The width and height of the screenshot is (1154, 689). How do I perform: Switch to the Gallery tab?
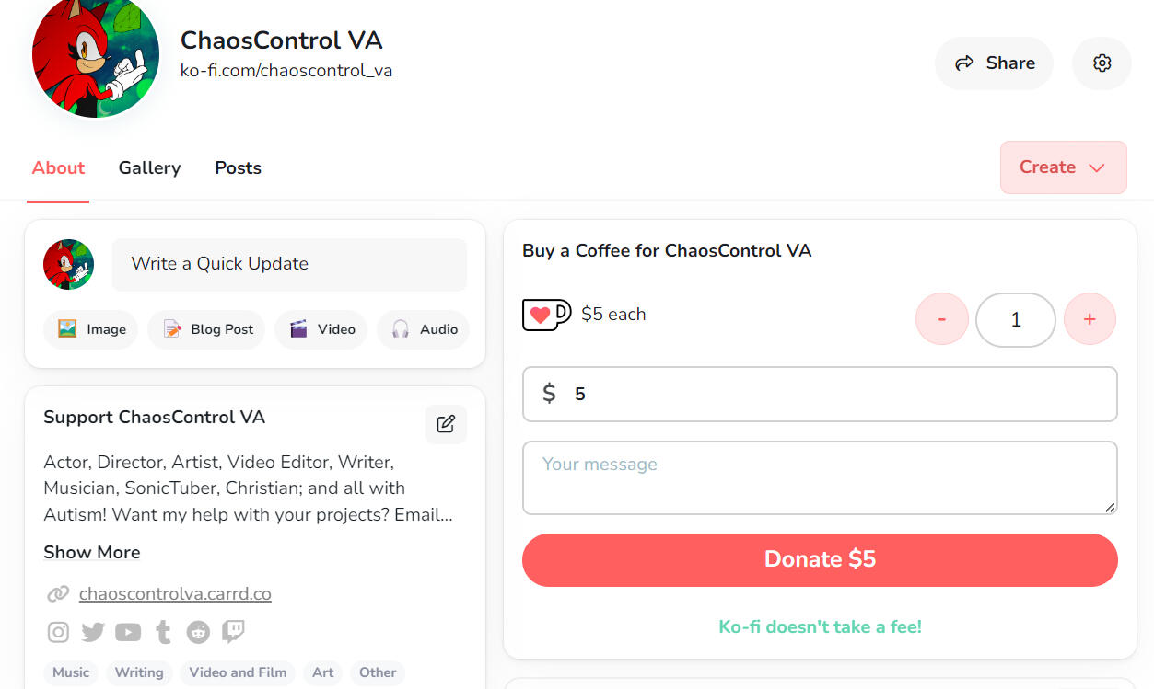click(149, 167)
